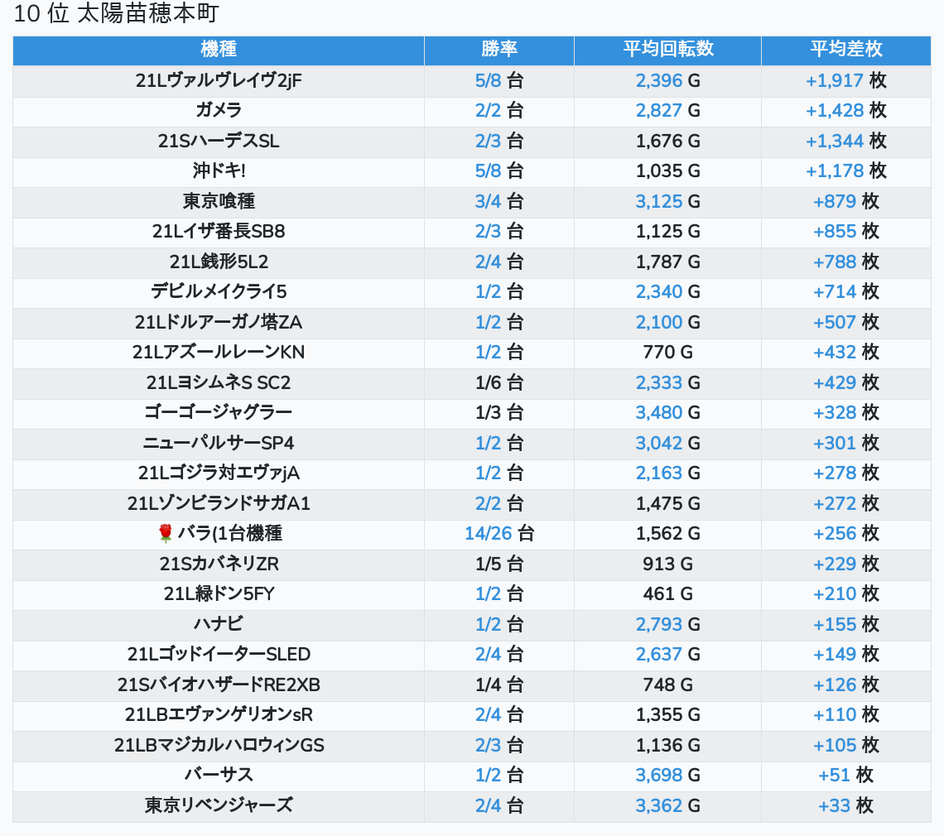Viewport: 944px width, 836px height.
Task: Click +432 difference link for 21LアズールレーンKN
Action: pyautogui.click(x=835, y=353)
